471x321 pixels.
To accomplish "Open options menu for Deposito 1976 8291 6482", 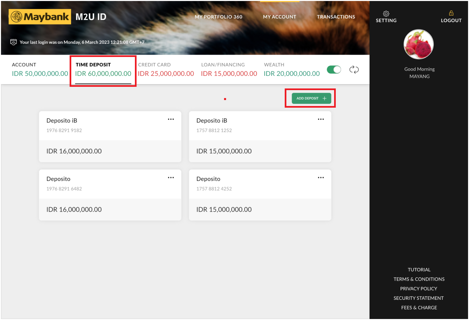I will (x=171, y=178).
